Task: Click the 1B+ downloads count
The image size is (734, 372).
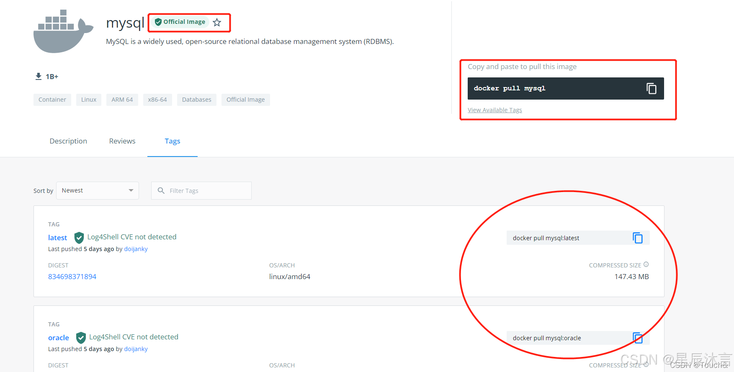Action: 52,77
